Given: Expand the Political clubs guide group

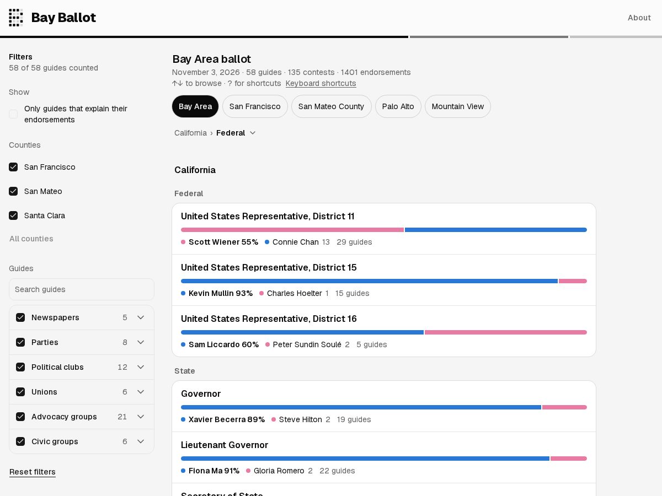Looking at the screenshot, I should pos(141,367).
